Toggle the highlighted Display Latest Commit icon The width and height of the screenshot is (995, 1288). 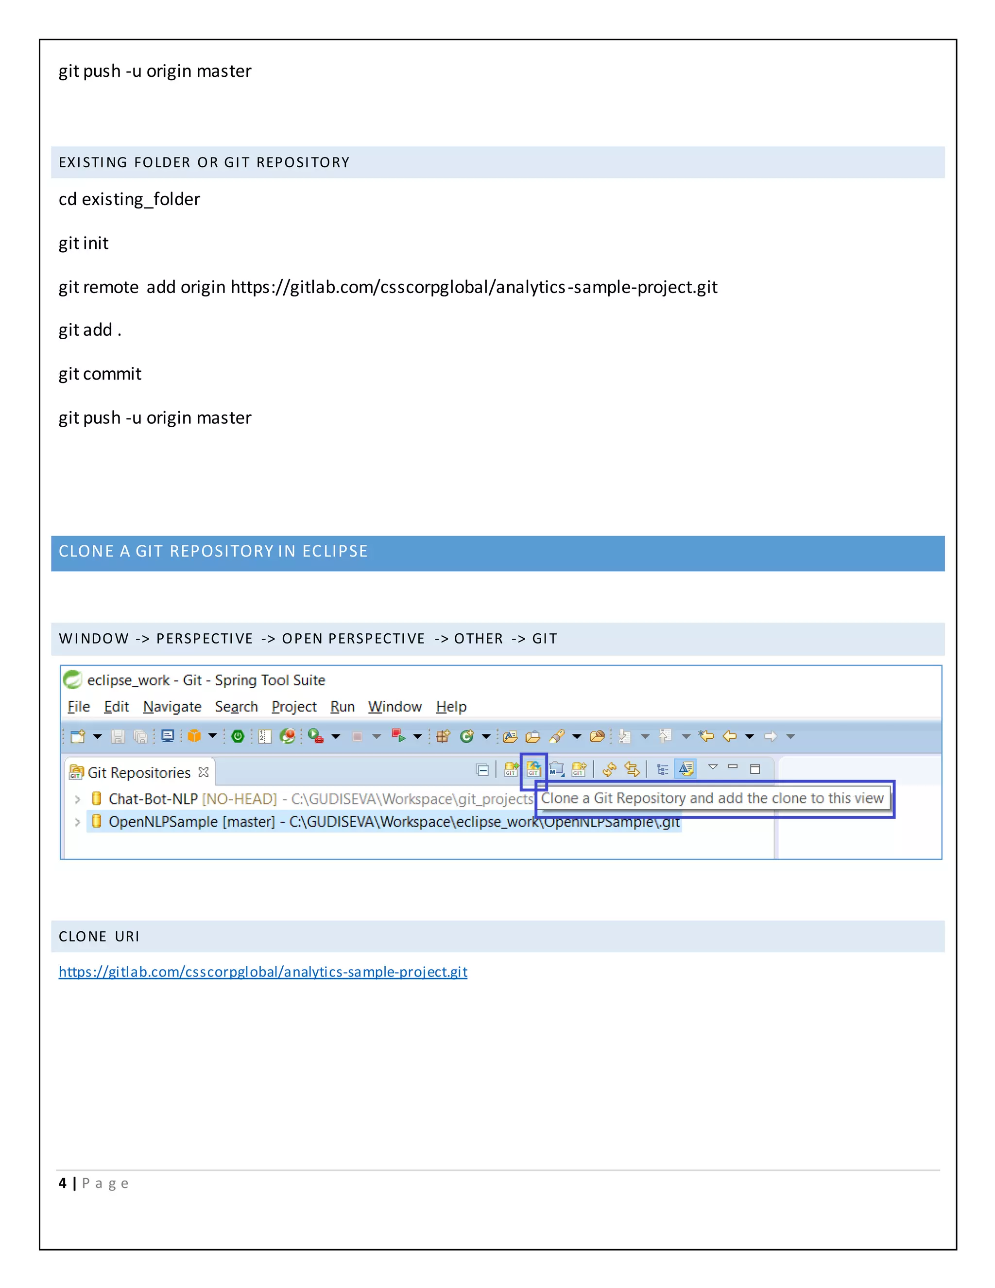pyautogui.click(x=686, y=769)
